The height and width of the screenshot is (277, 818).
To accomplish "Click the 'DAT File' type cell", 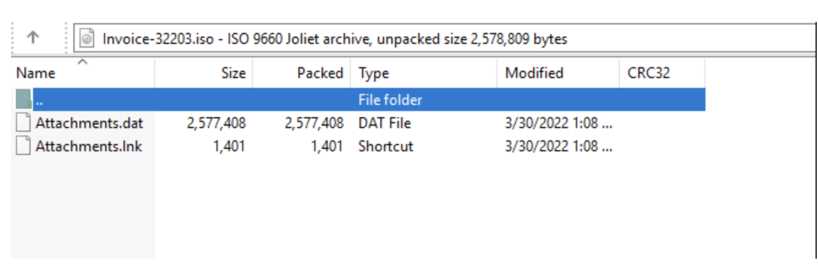I will (x=385, y=123).
